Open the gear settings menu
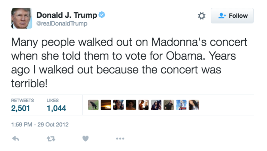 click(x=201, y=16)
